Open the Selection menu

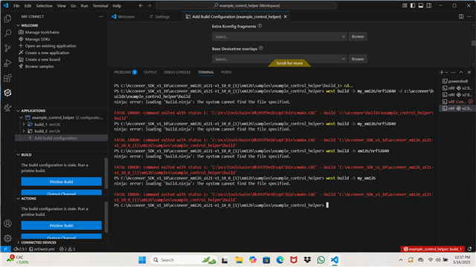tap(45, 6)
